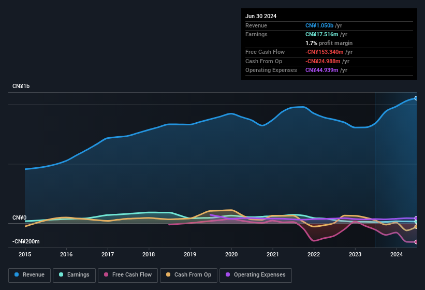Click the CN¥1b y-axis label
This screenshot has height=290, width=425.
coord(21,86)
